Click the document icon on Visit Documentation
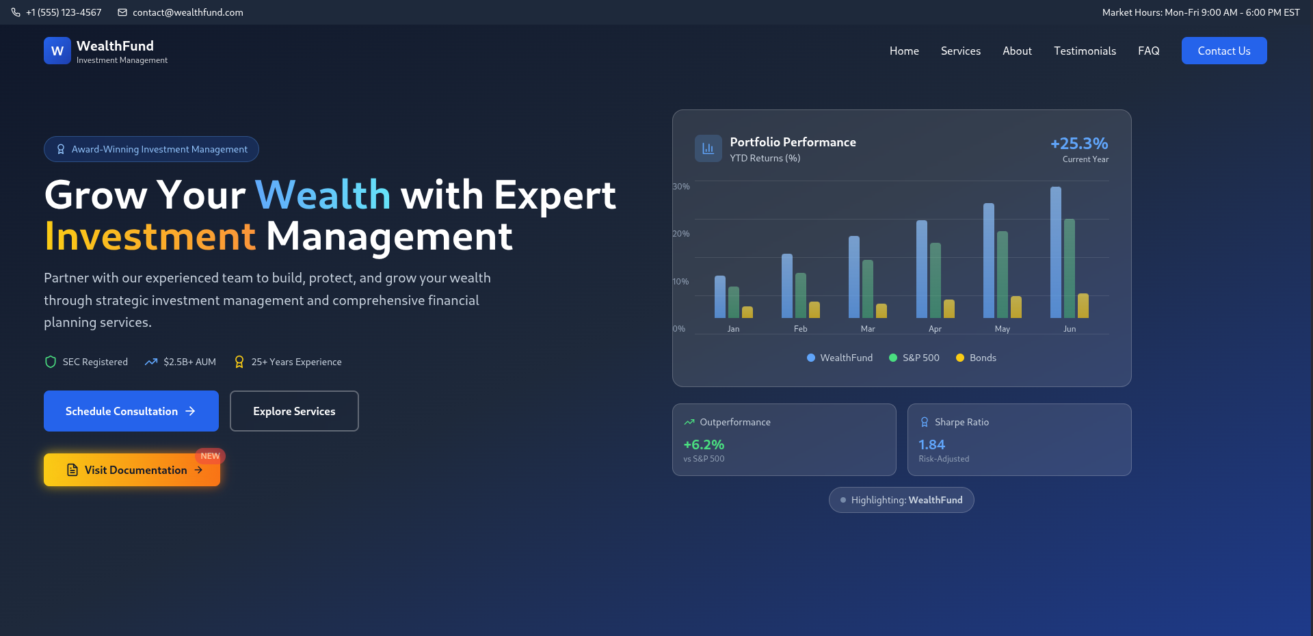The image size is (1313, 636). (72, 470)
